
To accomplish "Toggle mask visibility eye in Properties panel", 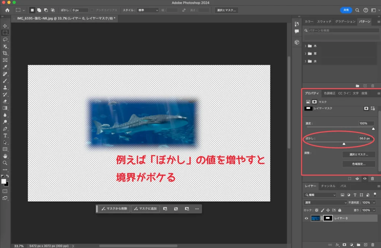I will (365, 179).
